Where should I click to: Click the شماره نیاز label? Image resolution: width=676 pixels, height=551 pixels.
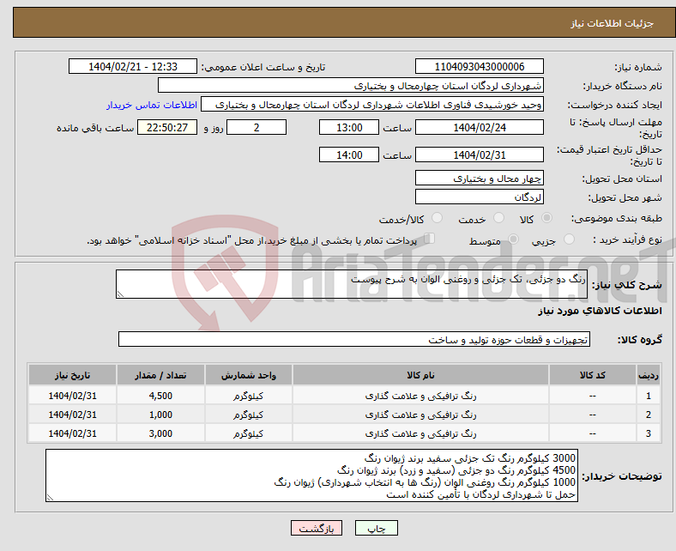638,67
